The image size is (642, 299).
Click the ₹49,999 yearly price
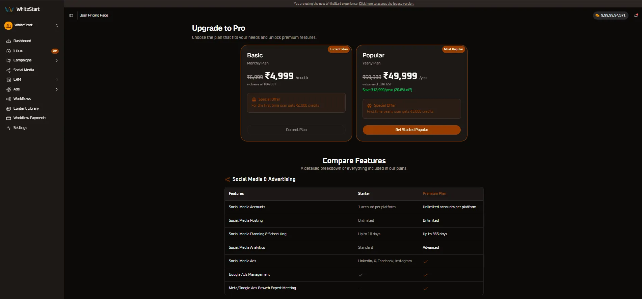click(400, 76)
